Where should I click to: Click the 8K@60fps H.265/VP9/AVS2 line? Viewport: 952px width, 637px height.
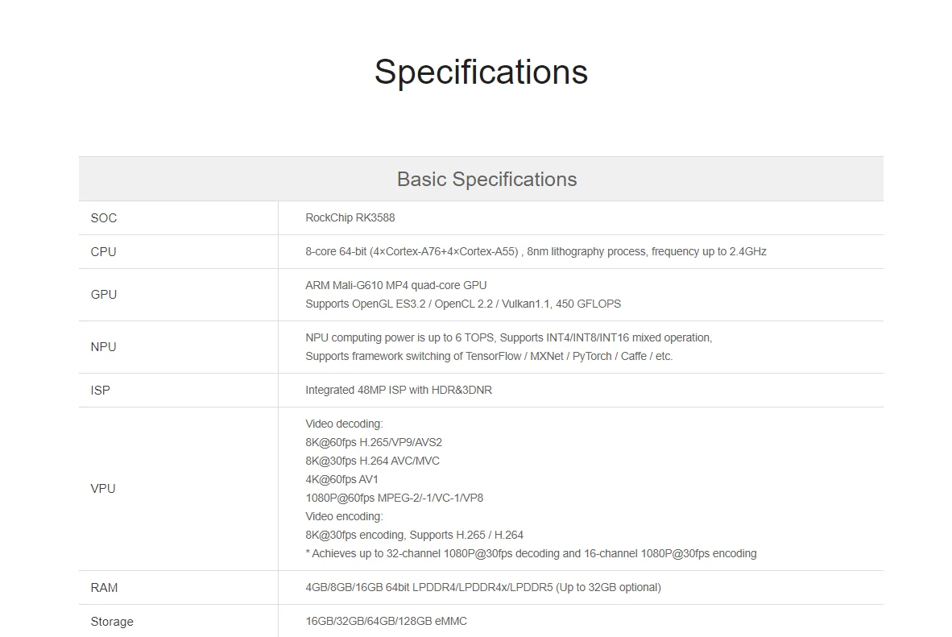tap(374, 443)
